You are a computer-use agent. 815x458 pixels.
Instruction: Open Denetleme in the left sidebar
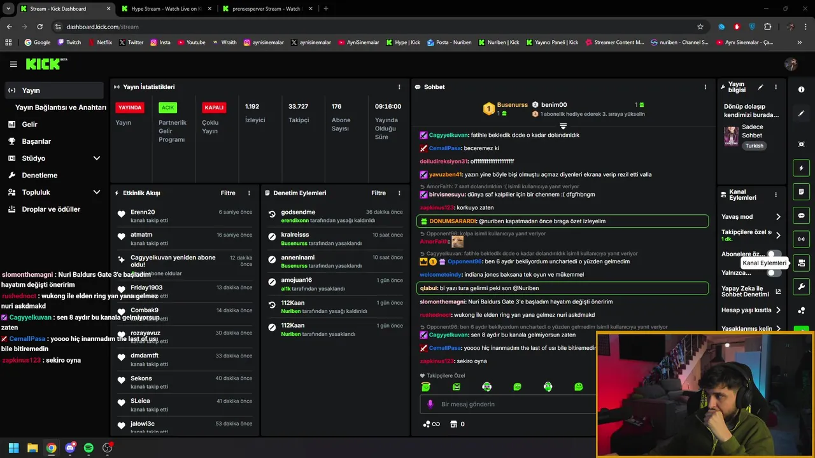pos(39,175)
